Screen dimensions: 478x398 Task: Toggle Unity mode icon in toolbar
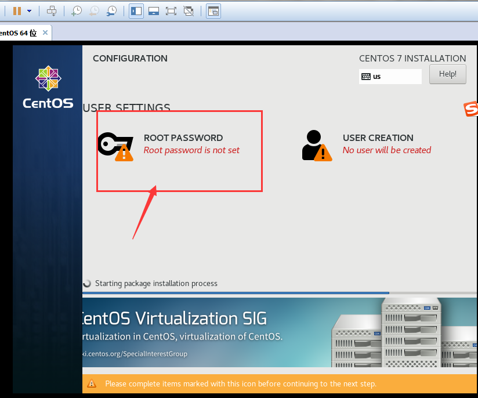189,11
